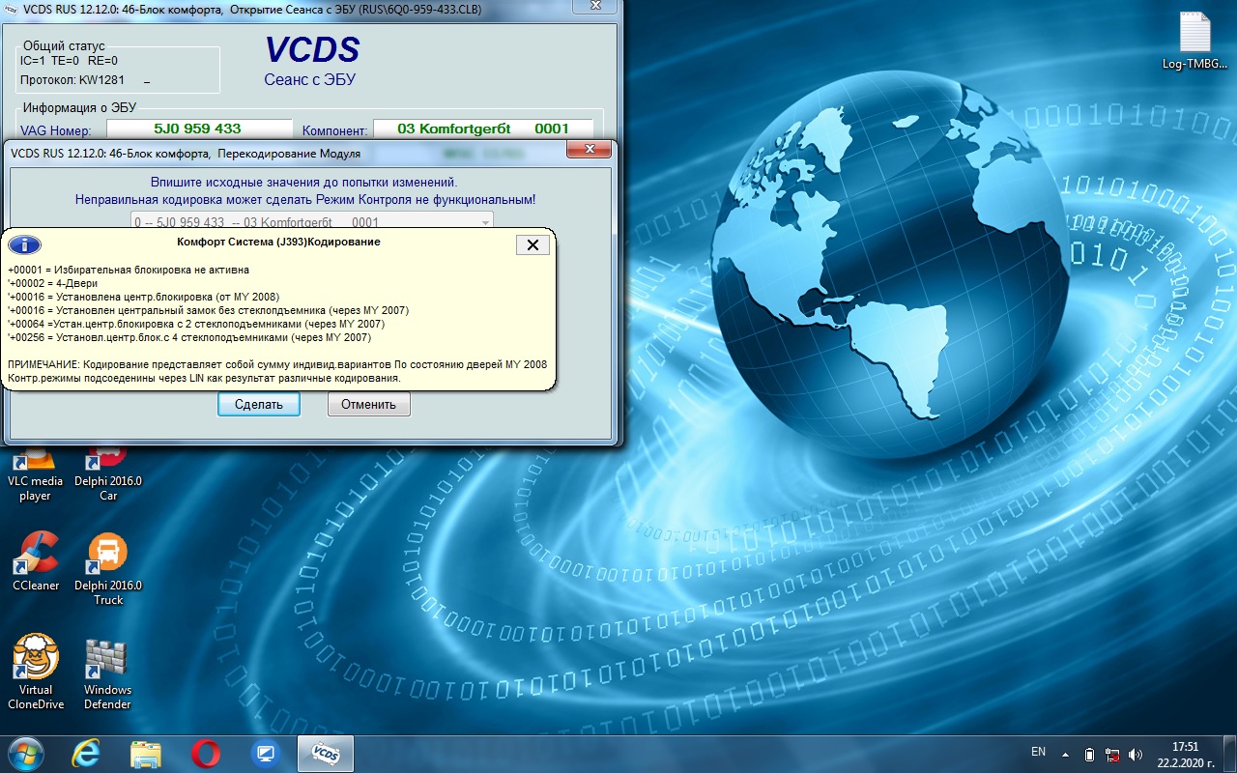Open CCleaner desktop shortcut
Viewport: 1237px width, 773px height.
click(x=35, y=560)
